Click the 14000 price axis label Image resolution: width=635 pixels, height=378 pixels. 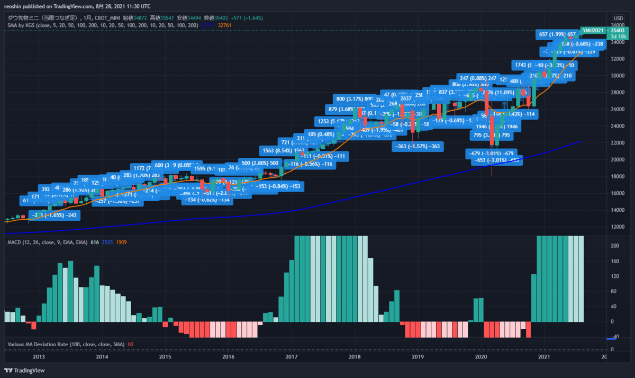pos(618,211)
